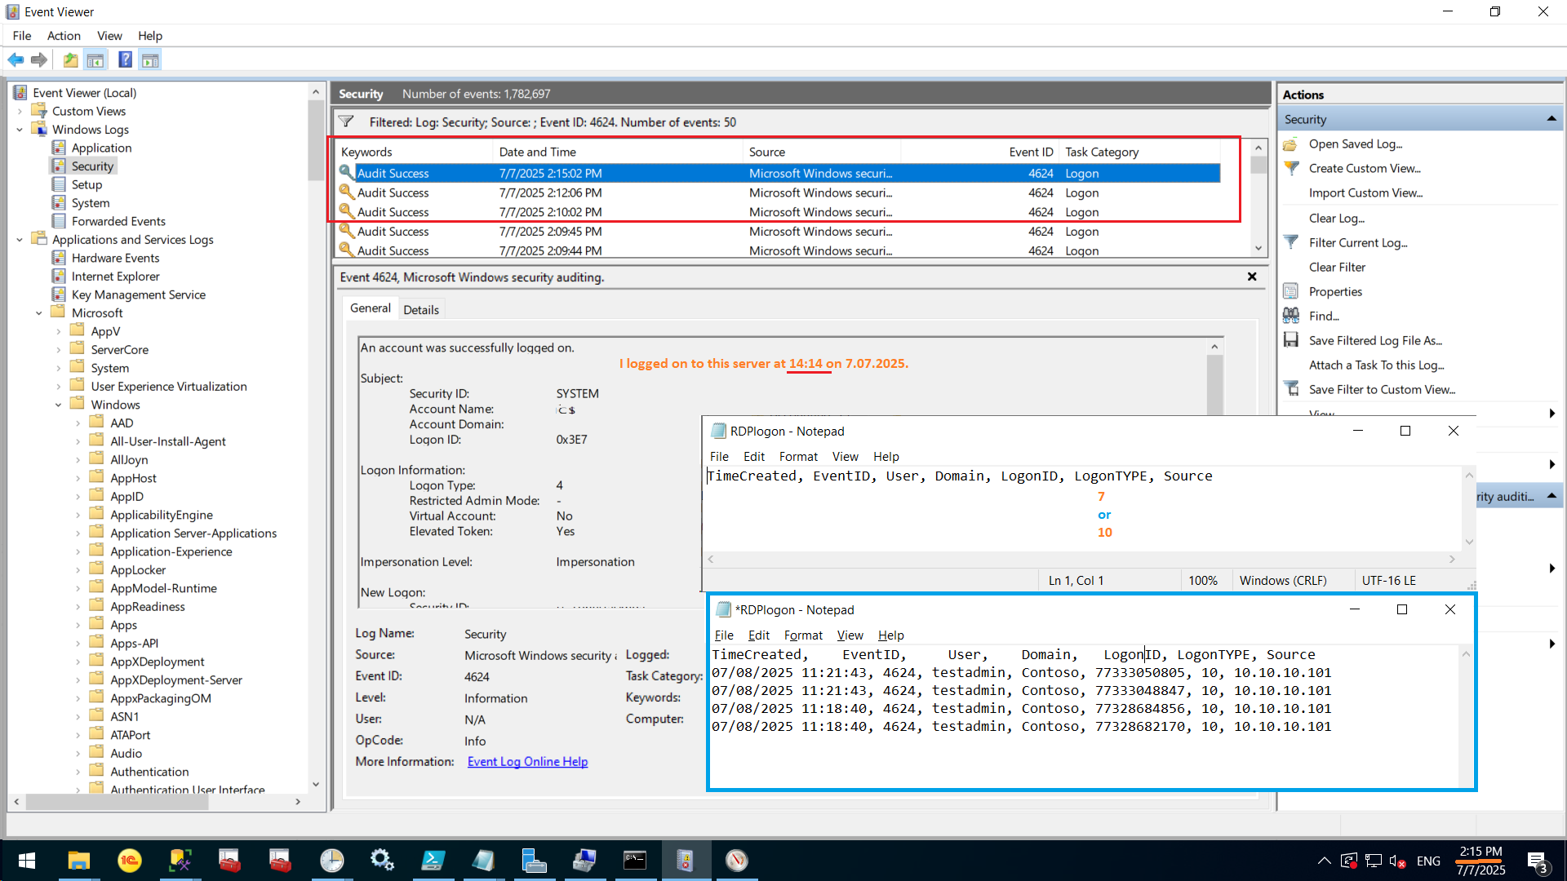The width and height of the screenshot is (1567, 881).
Task: Click the muted volume tray icon
Action: 1396,861
